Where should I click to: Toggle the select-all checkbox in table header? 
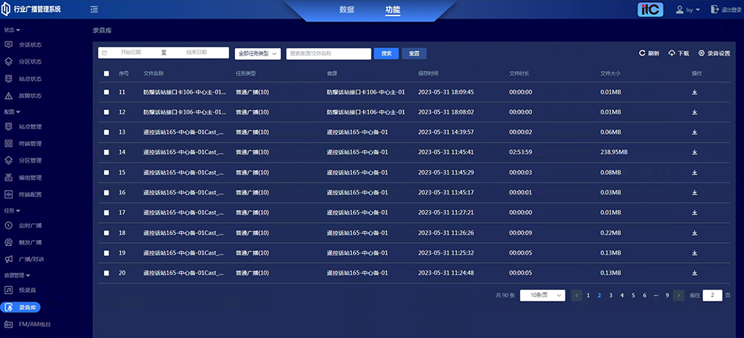click(106, 74)
